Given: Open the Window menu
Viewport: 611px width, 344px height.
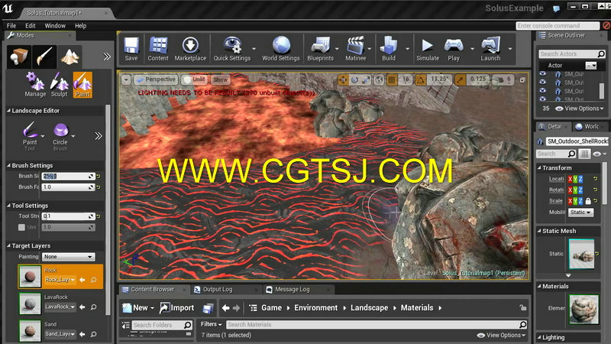Looking at the screenshot, I should pyautogui.click(x=55, y=26).
